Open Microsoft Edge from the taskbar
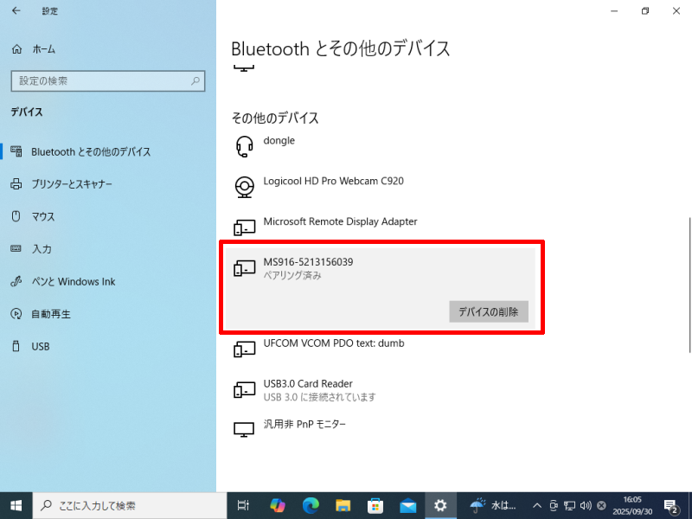The width and height of the screenshot is (692, 519). coord(311,505)
